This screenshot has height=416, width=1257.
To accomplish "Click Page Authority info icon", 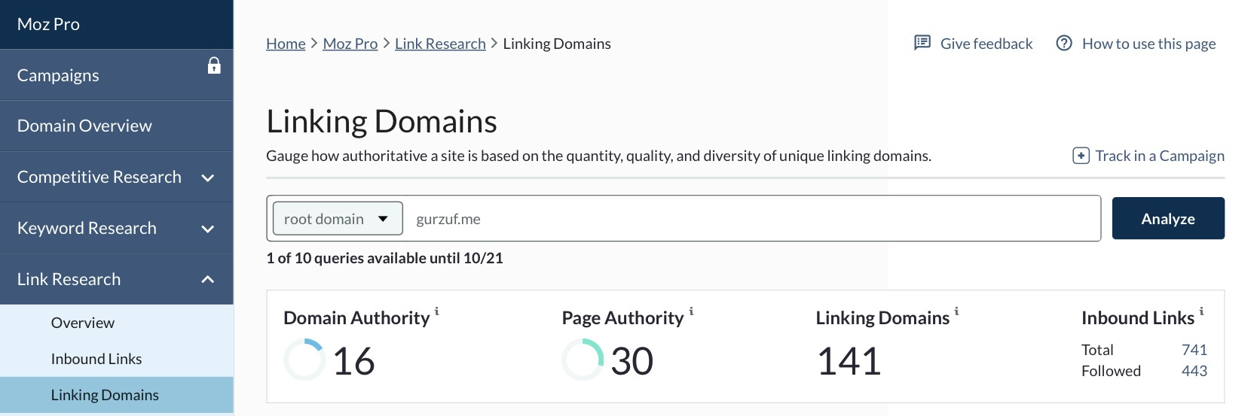I will (x=691, y=311).
